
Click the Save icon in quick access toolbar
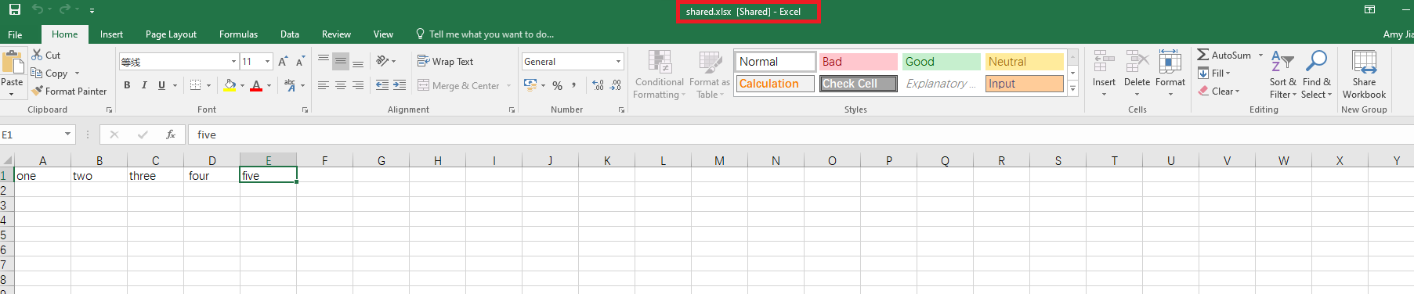click(x=14, y=10)
